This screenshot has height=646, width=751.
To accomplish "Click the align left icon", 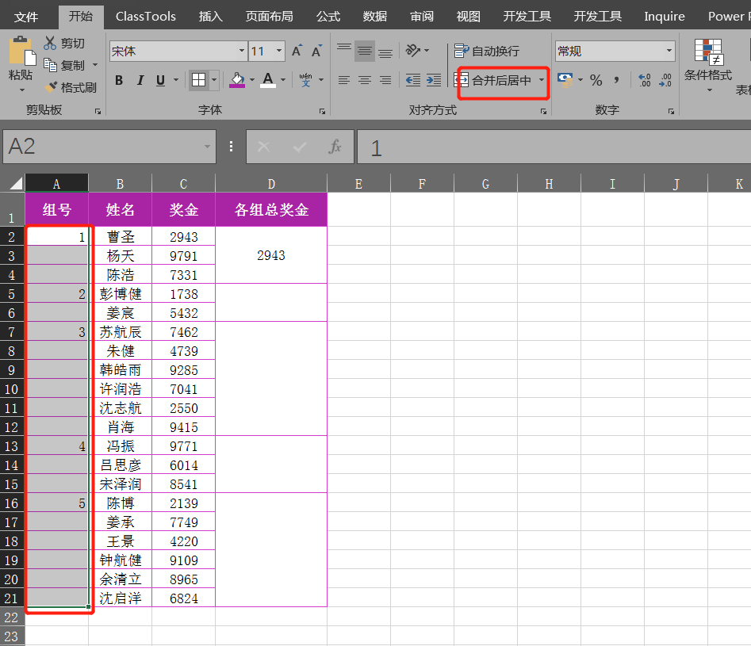I will 344,80.
